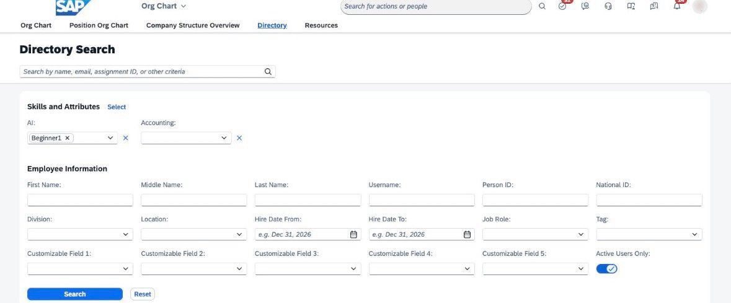Click the National ID input field
731x303 pixels.
[x=649, y=200]
